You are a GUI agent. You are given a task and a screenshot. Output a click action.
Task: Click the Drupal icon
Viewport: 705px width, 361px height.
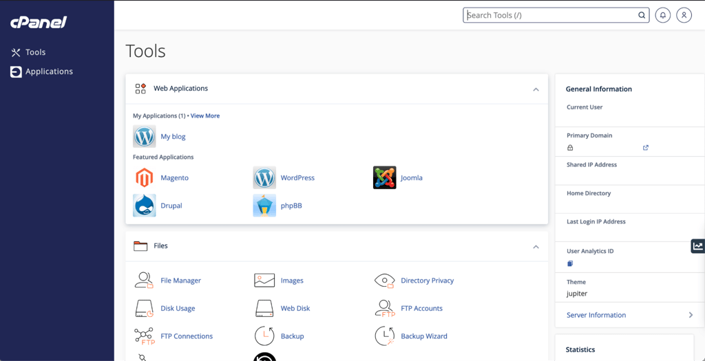tap(145, 206)
